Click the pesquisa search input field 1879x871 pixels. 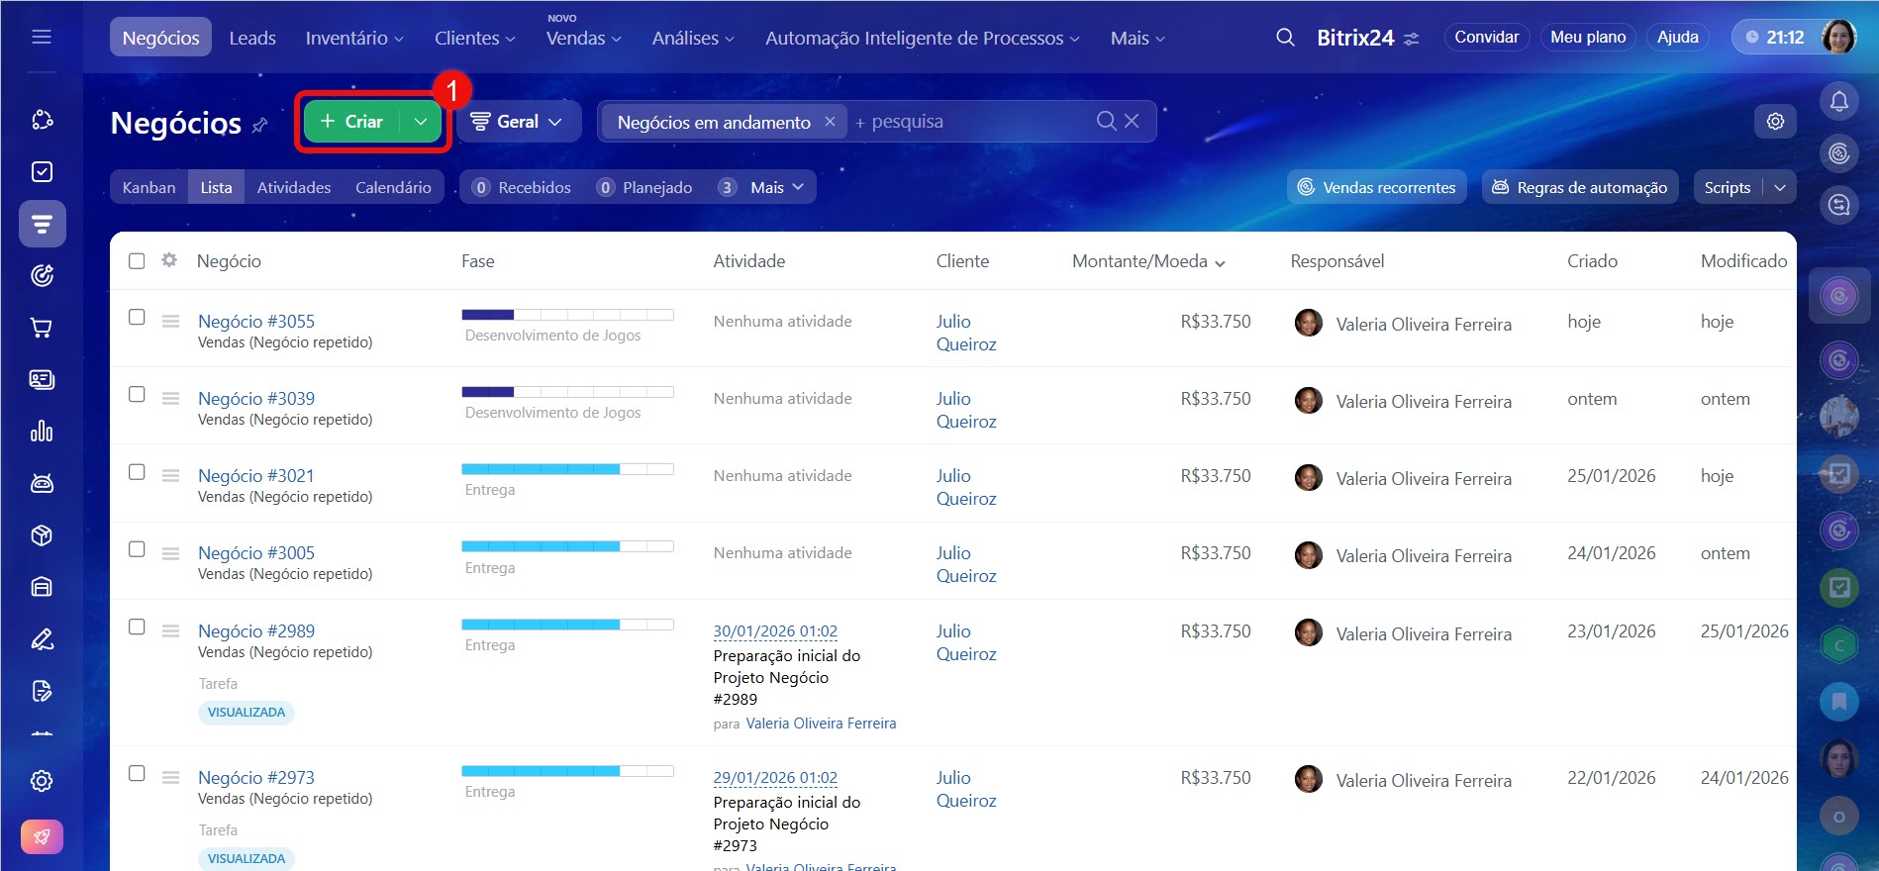click(x=970, y=121)
